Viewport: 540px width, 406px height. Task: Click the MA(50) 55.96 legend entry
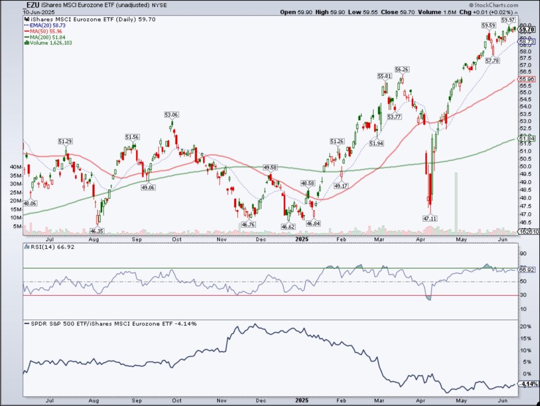point(43,31)
